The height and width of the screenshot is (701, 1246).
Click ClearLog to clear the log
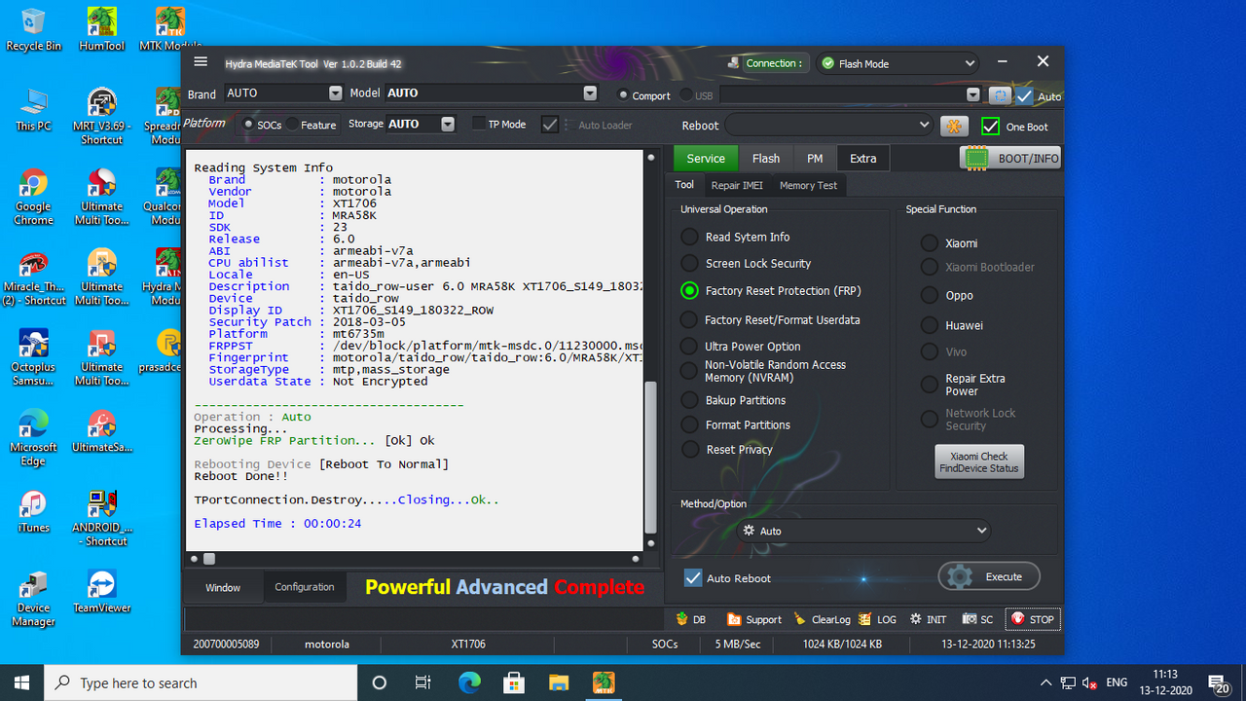(823, 619)
